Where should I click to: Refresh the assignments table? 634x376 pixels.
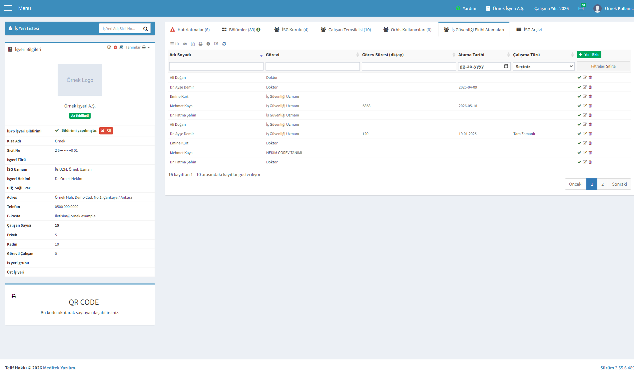224,44
